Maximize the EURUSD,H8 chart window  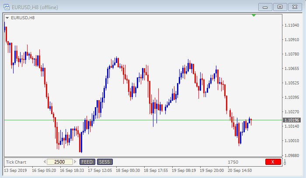click(x=280, y=7)
